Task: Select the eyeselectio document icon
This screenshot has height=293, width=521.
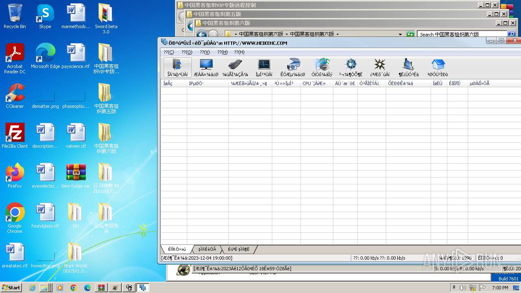Action: (45, 176)
